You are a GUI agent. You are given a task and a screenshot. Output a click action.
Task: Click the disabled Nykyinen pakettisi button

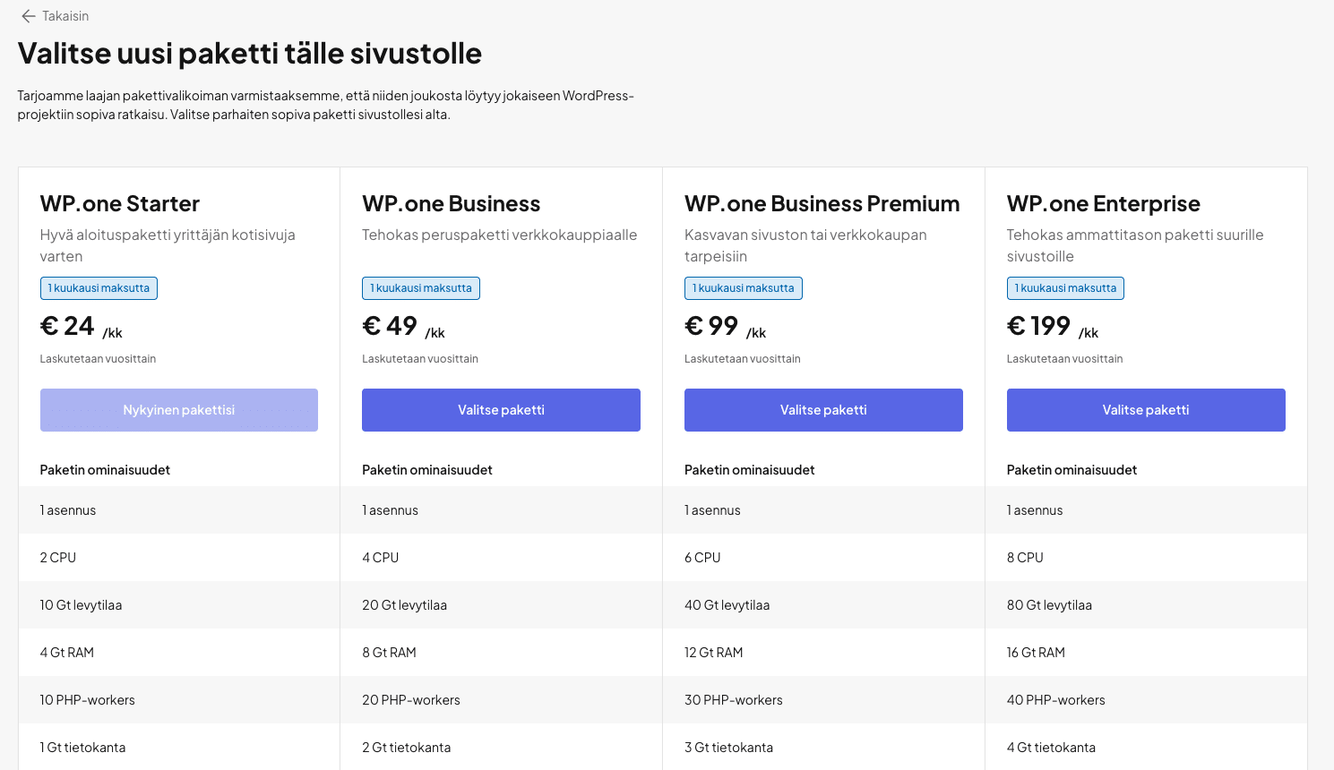tap(179, 410)
